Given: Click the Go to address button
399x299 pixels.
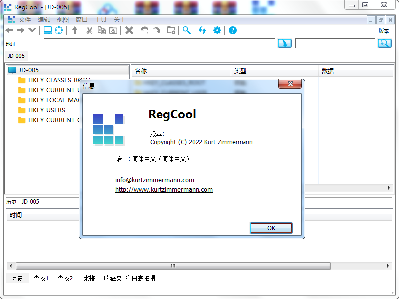Looking at the screenshot, I should [x=285, y=43].
